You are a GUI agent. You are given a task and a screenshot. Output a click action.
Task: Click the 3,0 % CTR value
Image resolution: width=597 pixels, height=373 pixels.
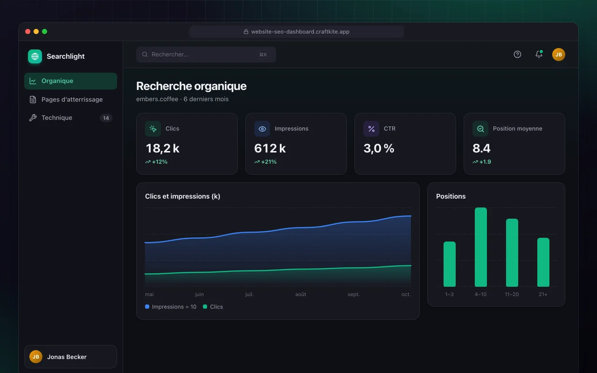click(x=379, y=148)
